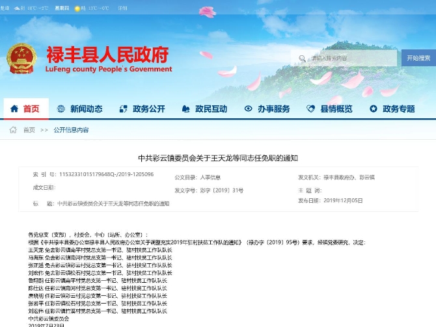This screenshot has height=327, width=436.
Task: Click the globe icon beside 新闻动态
Action: [x=59, y=109]
